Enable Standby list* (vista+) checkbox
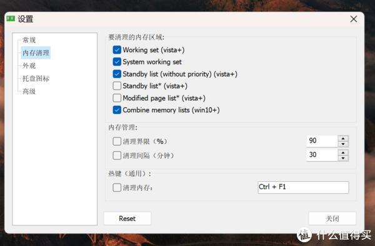 click(x=117, y=86)
